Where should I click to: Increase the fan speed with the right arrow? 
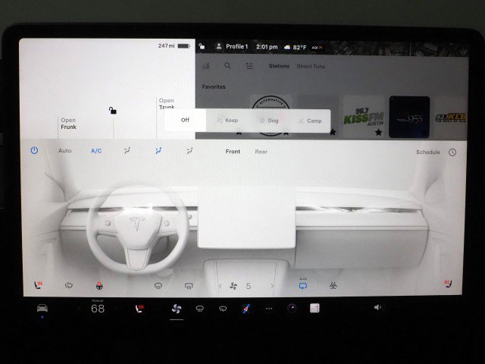point(272,287)
